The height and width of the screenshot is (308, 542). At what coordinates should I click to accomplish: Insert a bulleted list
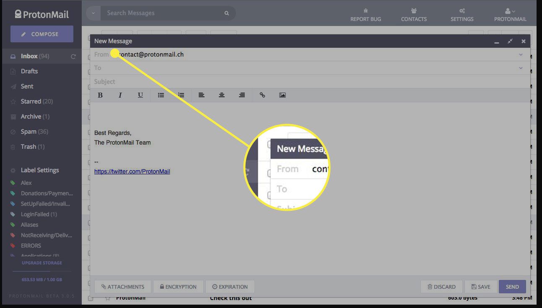point(161,95)
